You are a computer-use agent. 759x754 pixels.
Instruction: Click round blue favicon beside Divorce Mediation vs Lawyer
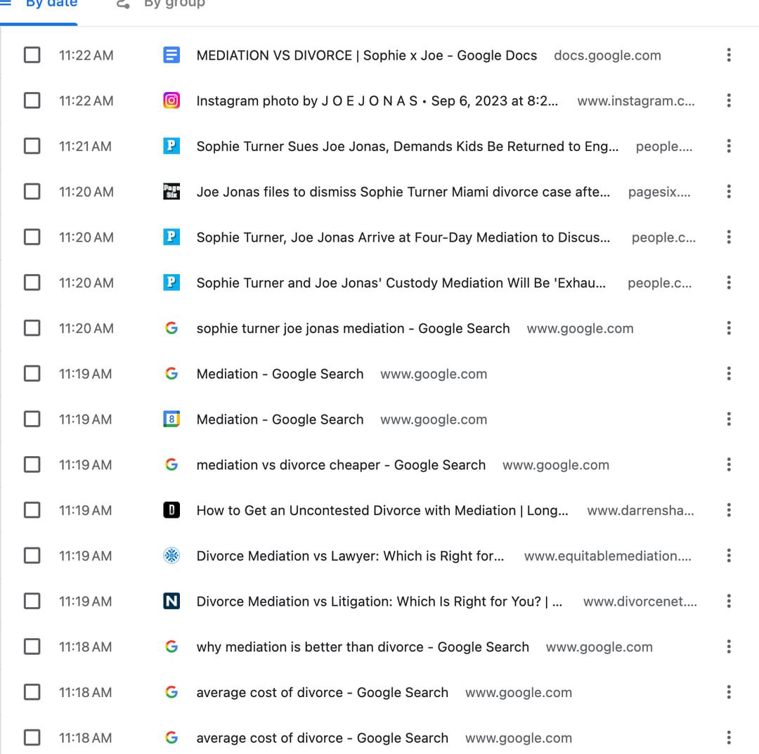coord(171,556)
